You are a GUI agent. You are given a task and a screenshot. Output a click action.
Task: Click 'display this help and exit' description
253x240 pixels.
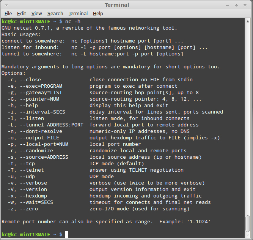click(129, 106)
